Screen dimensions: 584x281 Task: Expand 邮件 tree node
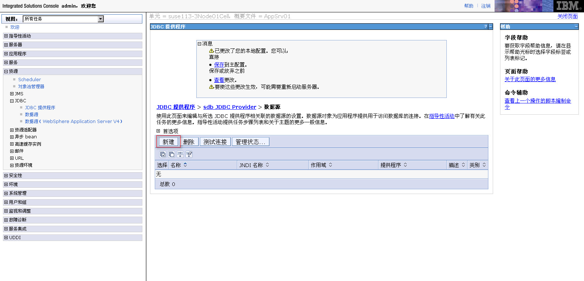coord(12,151)
